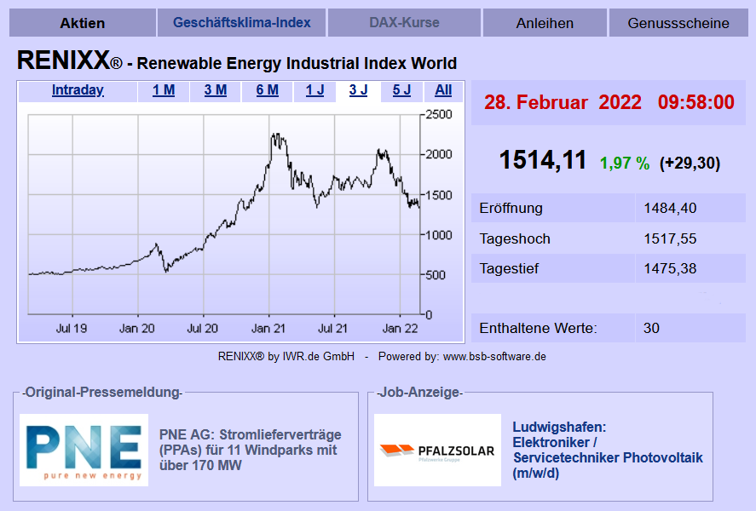Click the PNE pure new energy logo

(x=84, y=450)
